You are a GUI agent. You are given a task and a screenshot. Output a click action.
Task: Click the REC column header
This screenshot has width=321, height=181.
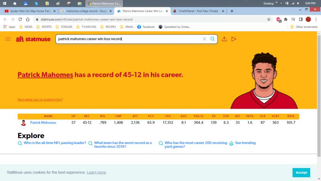[x=87, y=116]
